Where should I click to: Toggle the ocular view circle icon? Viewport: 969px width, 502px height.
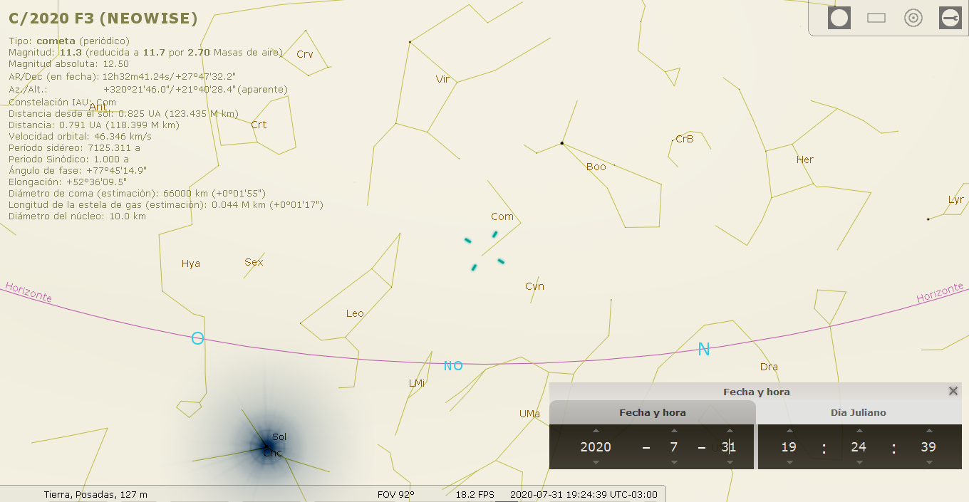point(839,18)
